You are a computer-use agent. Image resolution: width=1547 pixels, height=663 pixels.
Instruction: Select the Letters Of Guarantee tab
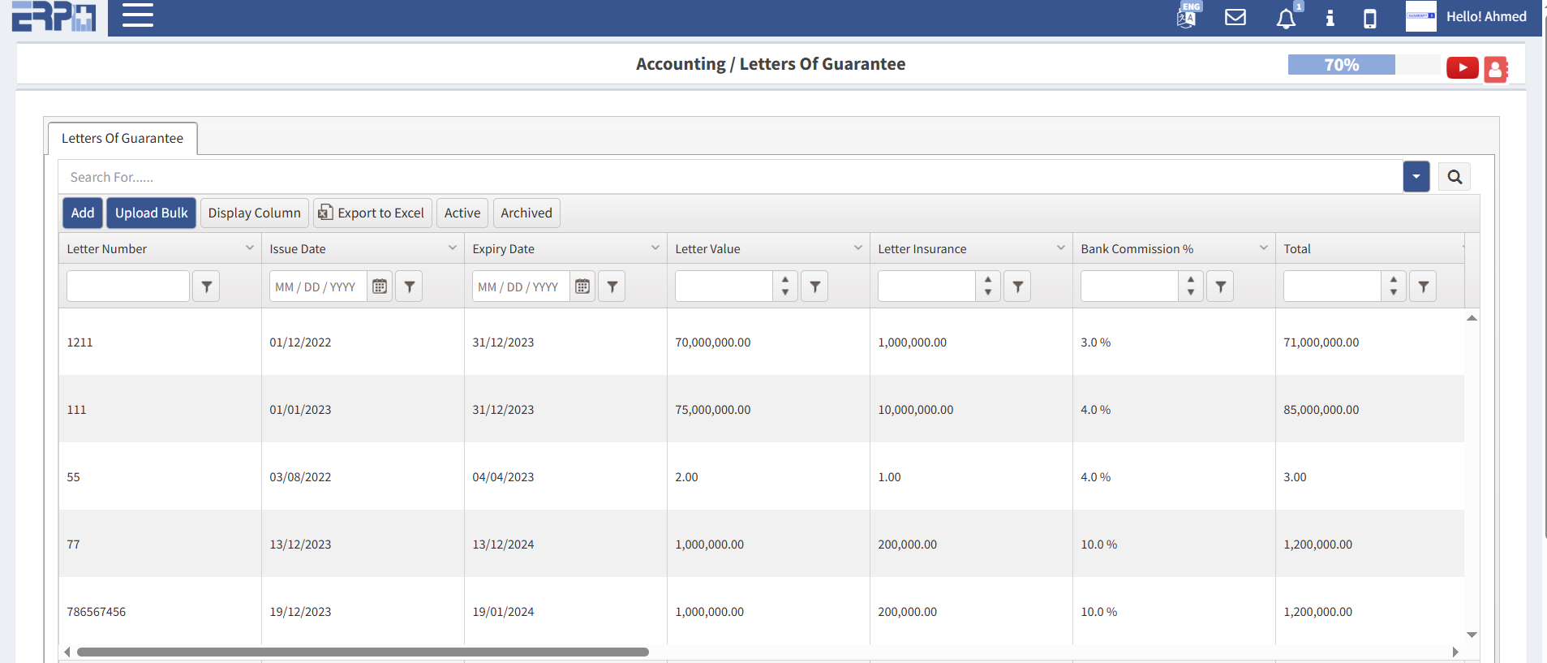122,139
